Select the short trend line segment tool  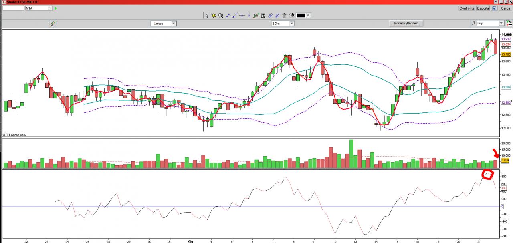pyautogui.click(x=228, y=16)
